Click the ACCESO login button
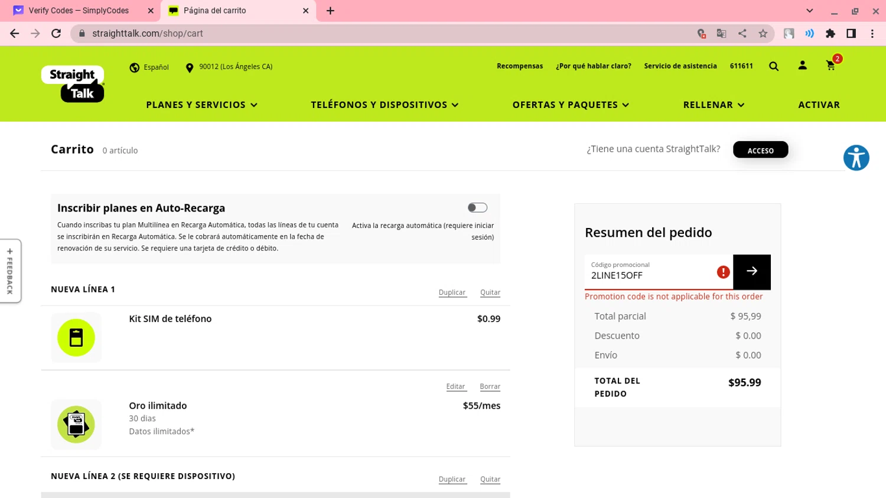886x498 pixels. coord(761,150)
